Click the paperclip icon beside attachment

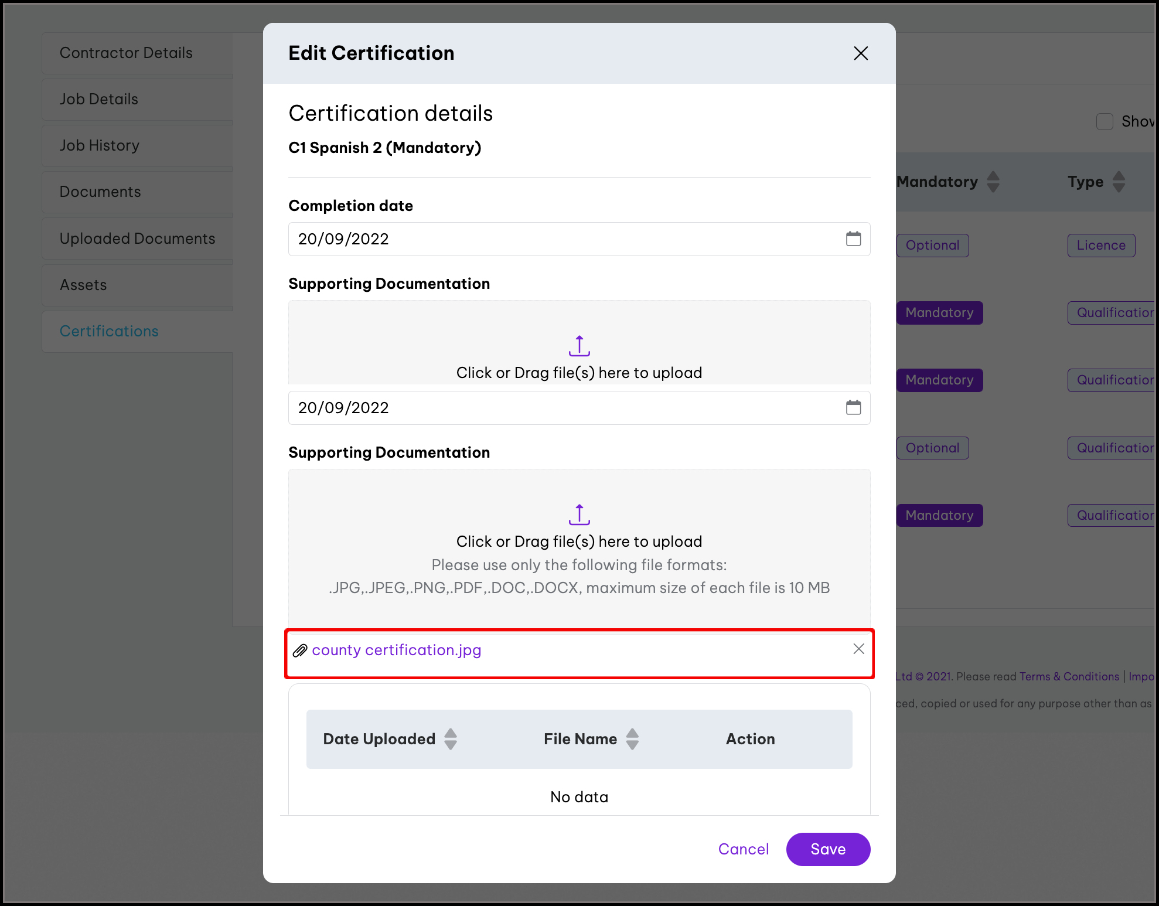tap(300, 650)
